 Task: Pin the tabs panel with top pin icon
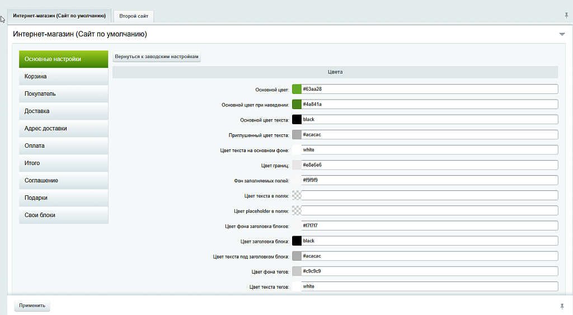point(566,15)
